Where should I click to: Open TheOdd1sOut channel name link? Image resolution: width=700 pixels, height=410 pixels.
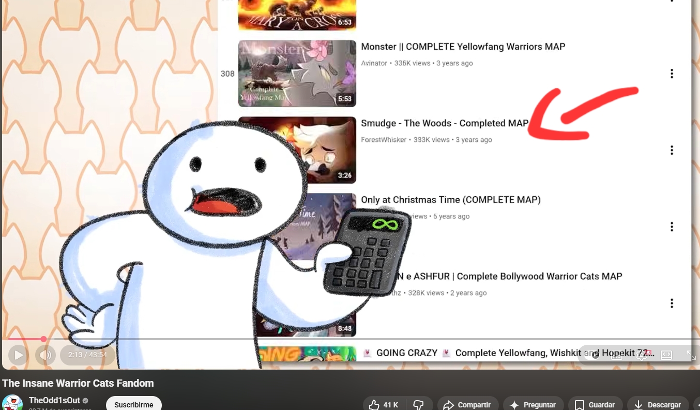click(54, 400)
